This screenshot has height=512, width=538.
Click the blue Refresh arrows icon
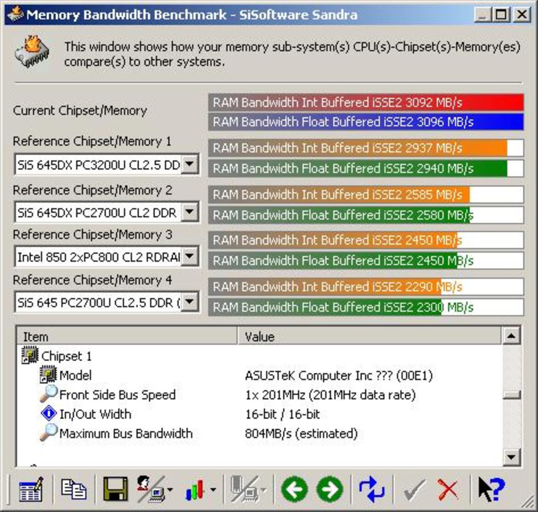tap(372, 489)
